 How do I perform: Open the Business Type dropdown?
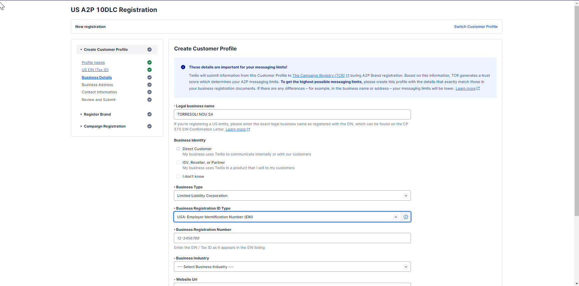[x=292, y=196]
